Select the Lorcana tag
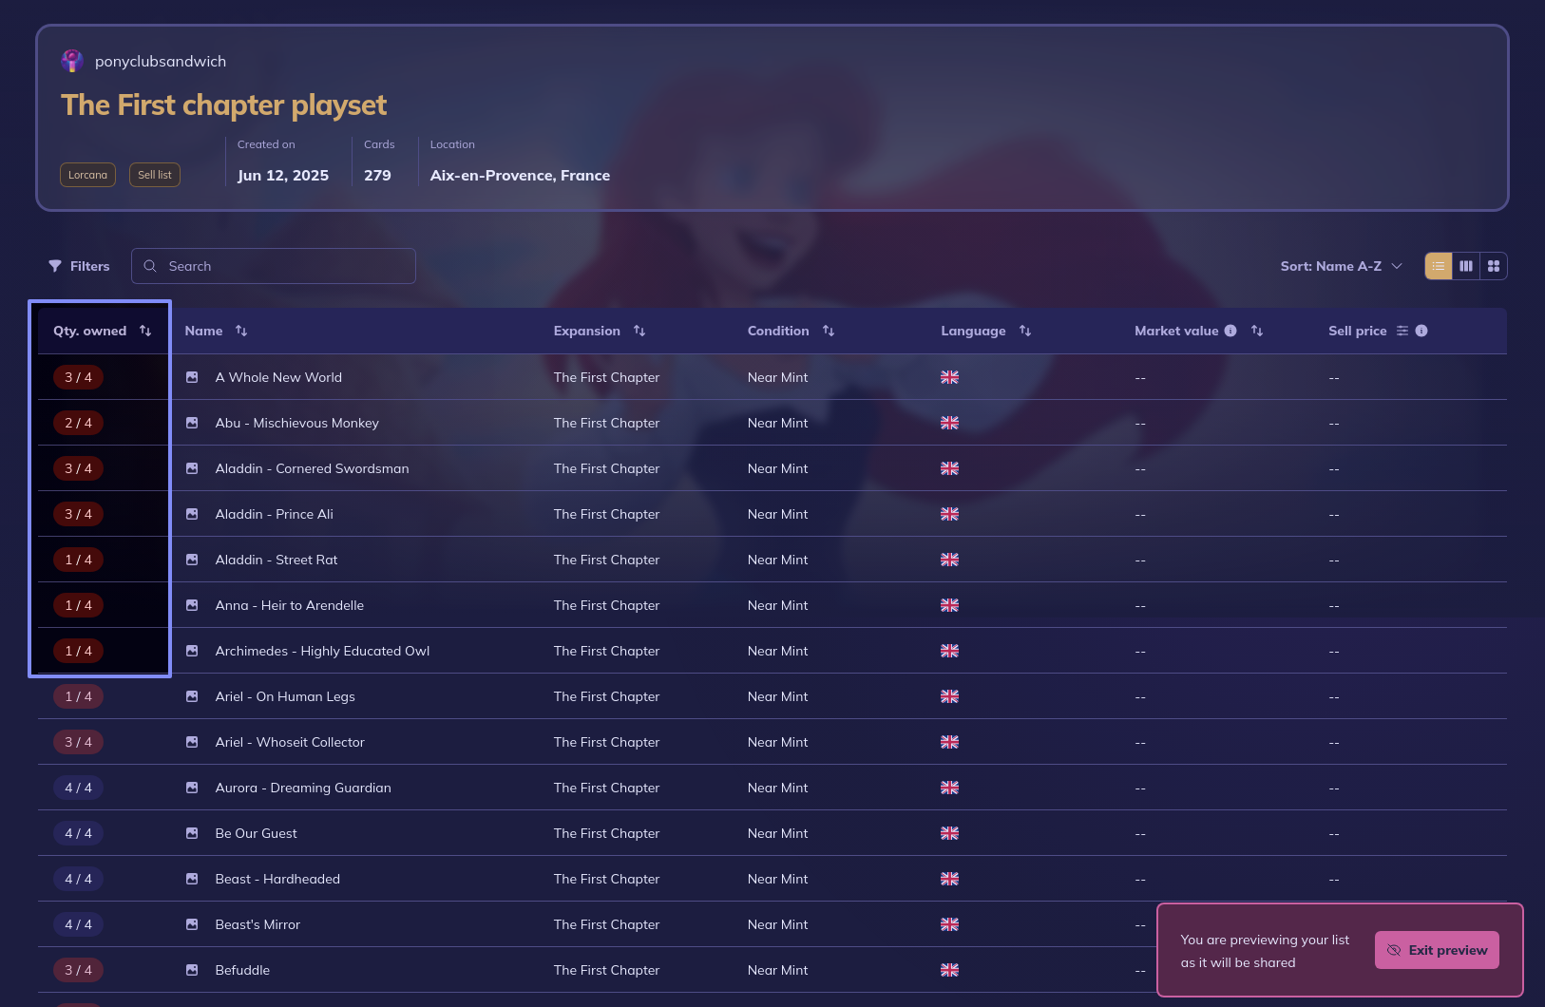The image size is (1545, 1007). pos(87,175)
